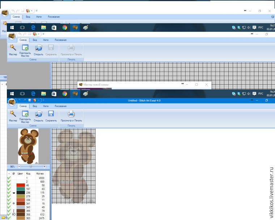Click the Цвет column header
This screenshot has width=275, height=220.
pos(20,173)
